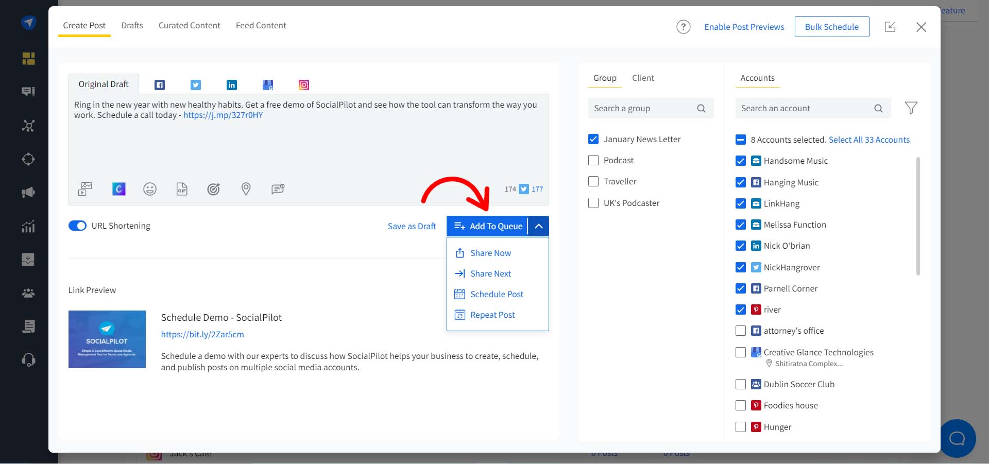989x464 pixels.
Task: Switch to the LinkedIn post variant
Action: [x=232, y=85]
